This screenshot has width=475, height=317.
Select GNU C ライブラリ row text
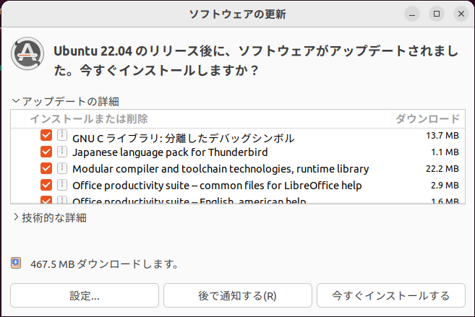[183, 139]
